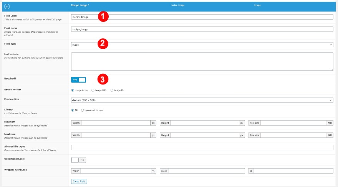Select All library option
This screenshot has height=187, width=338.
[73, 110]
